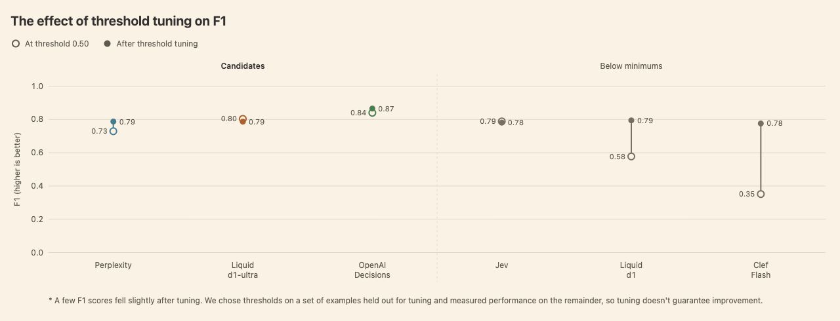Click the Candidates group heading
The width and height of the screenshot is (840, 321).
243,66
